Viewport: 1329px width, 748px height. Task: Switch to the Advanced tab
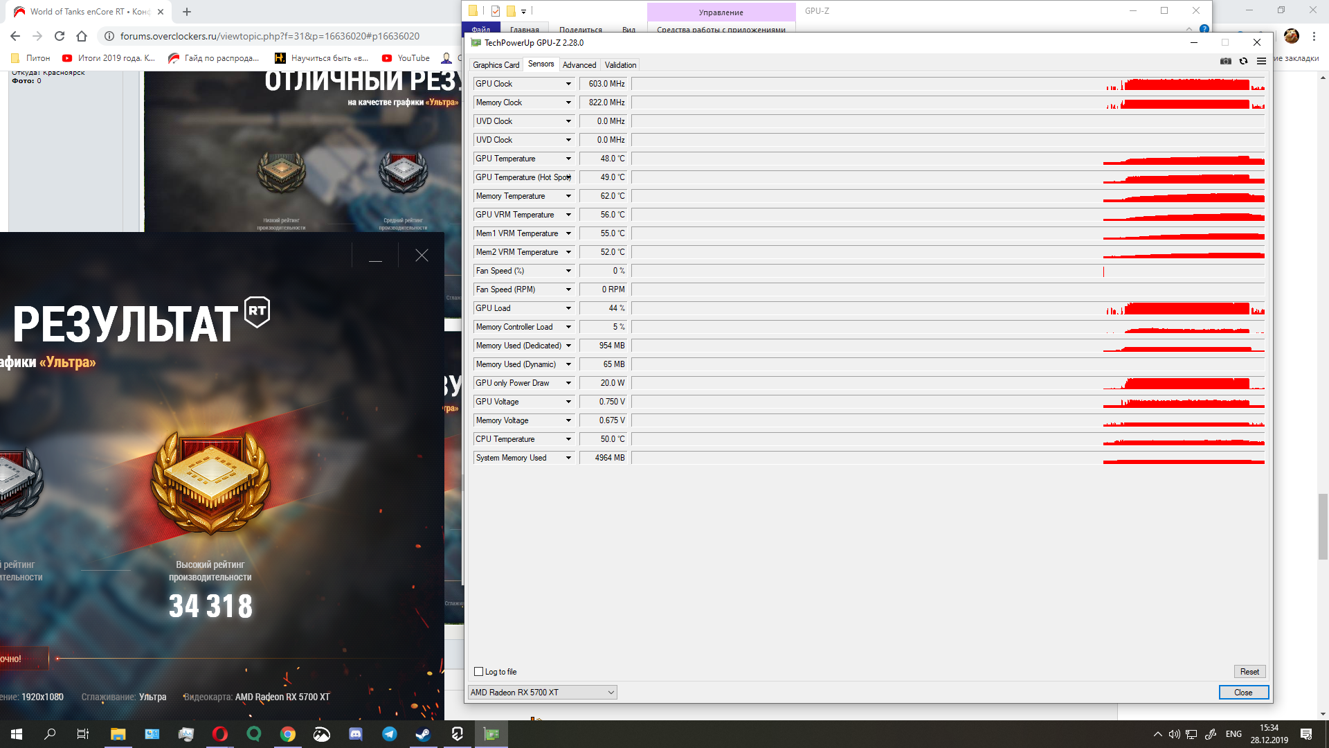click(x=579, y=65)
